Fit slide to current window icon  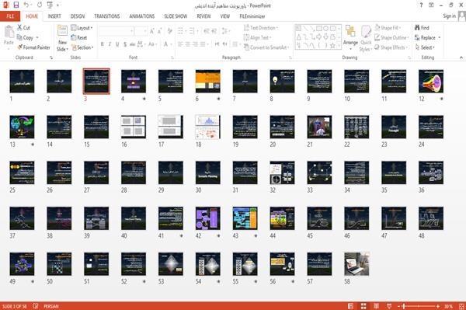461,306
